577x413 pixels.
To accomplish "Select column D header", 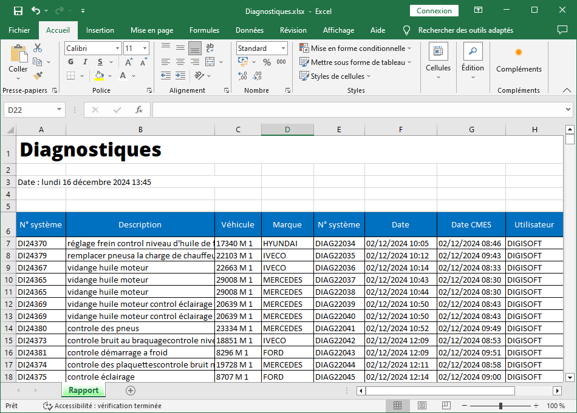I will coord(287,129).
